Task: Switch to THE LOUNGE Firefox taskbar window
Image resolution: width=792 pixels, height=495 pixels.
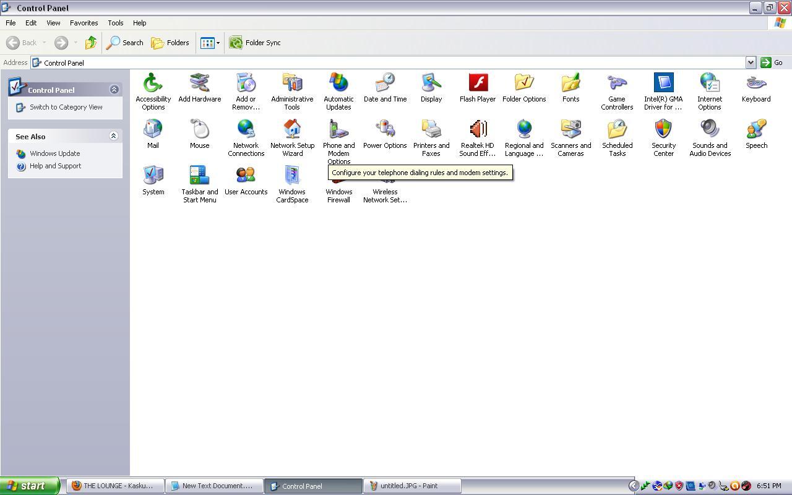Action: 114,486
